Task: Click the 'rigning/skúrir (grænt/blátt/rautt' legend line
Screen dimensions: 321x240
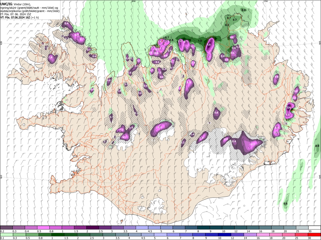Action: [29, 7]
